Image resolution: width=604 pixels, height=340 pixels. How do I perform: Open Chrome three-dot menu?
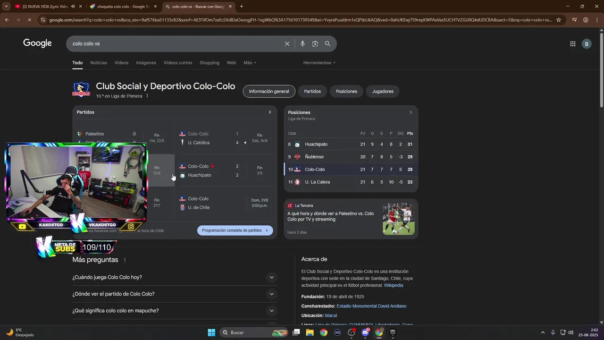[597, 20]
